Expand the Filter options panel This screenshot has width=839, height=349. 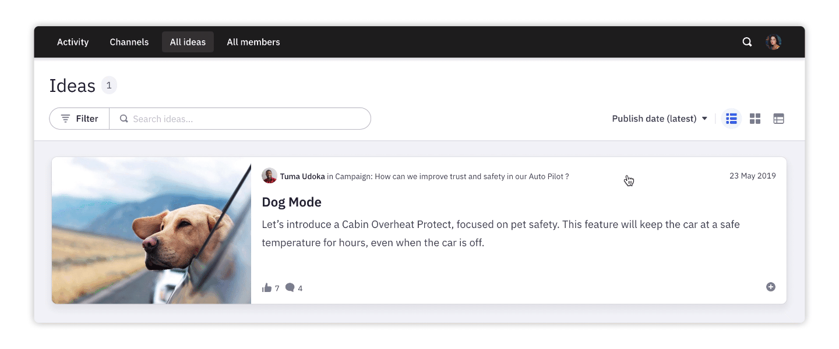point(79,118)
